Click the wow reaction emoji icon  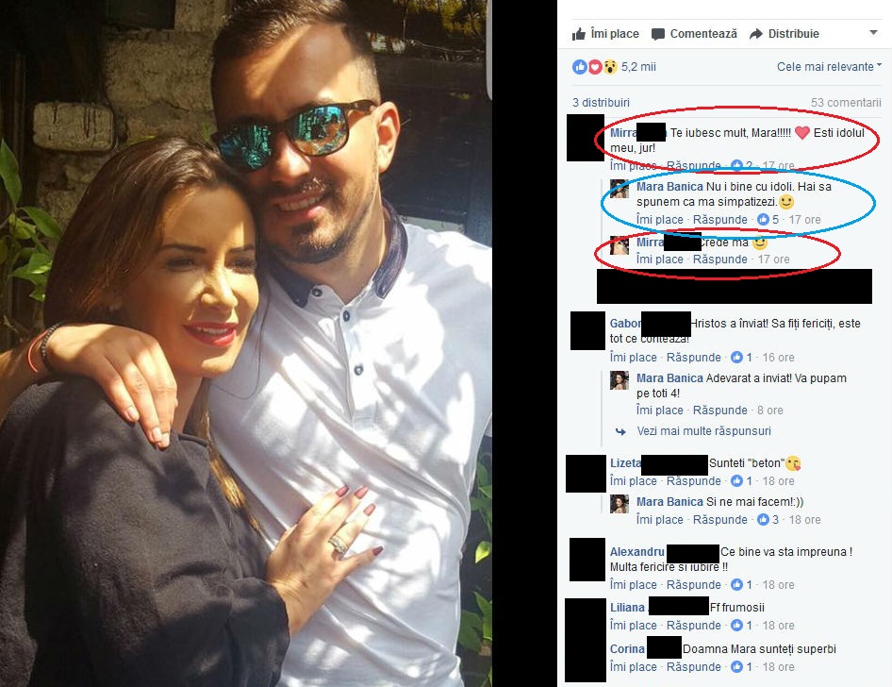click(610, 67)
